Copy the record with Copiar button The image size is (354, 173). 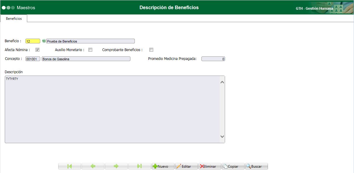[x=233, y=166]
